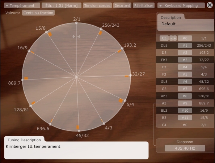
Task: Click the Désaccord button
Action: point(122,6)
